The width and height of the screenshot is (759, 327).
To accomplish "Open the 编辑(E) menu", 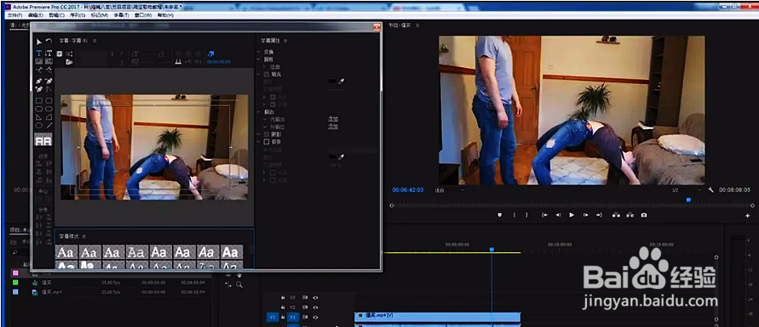I will coord(36,15).
